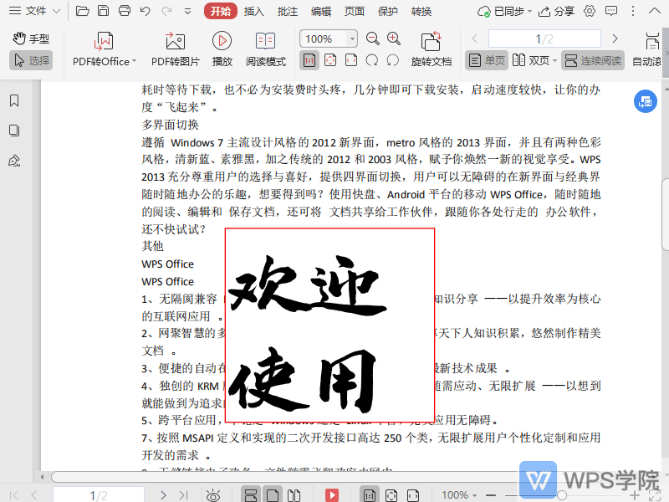Click the PDF转图片 convert icon
Viewport: 669px width, 502px height.
(175, 47)
